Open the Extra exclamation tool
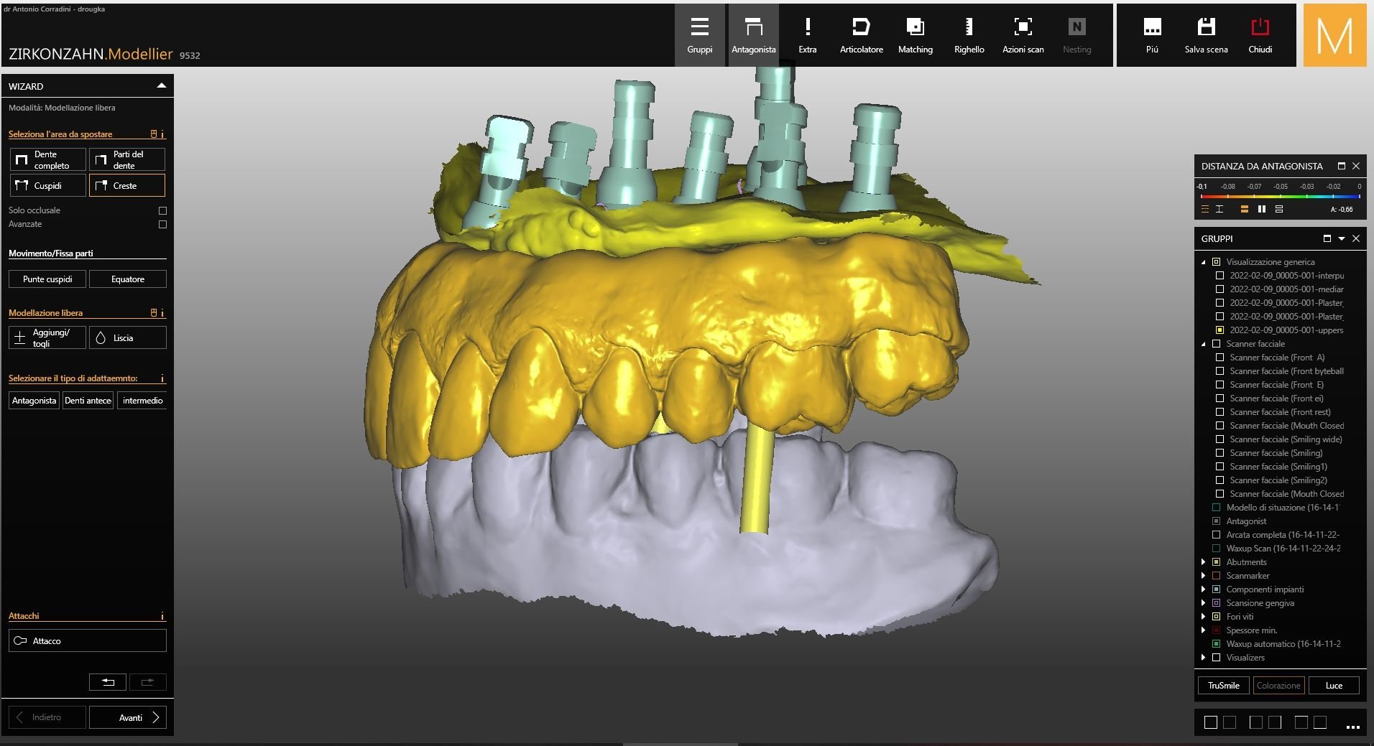 (807, 35)
